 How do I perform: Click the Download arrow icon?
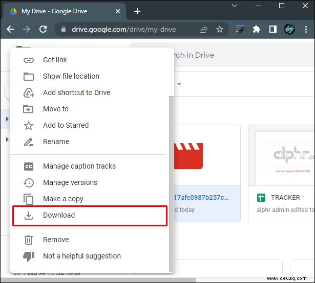[x=29, y=216]
